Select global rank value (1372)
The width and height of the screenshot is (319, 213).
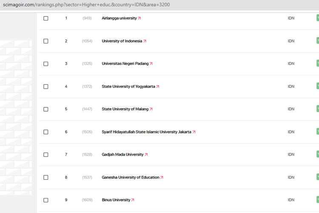coord(87,86)
